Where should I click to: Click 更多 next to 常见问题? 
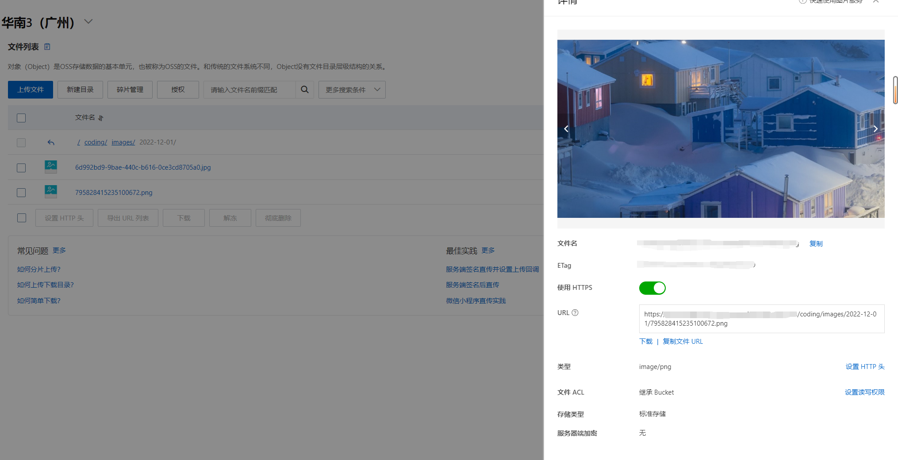tap(59, 251)
